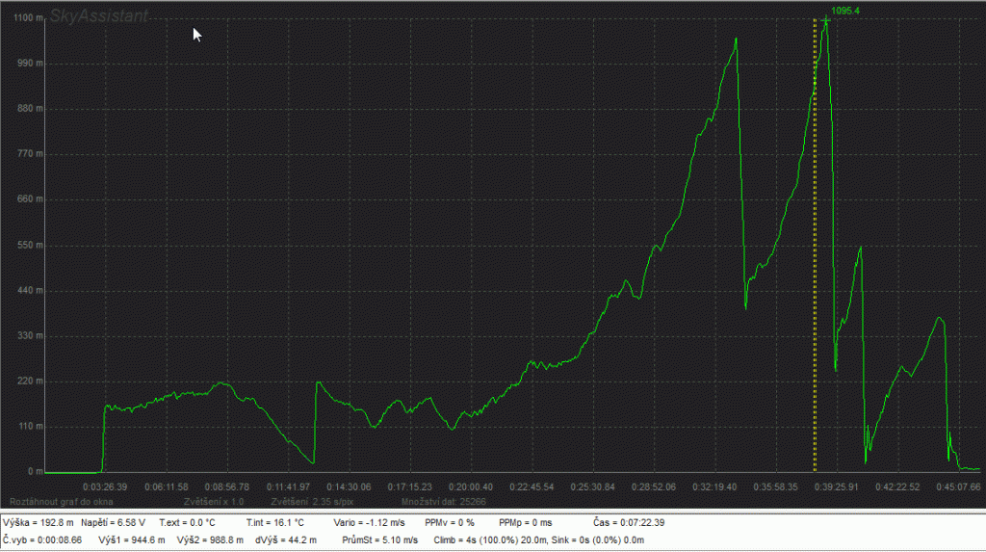986x552 pixels.
Task: Click the 'Climb = 4s (100.0%)' statistics readout
Action: point(486,539)
